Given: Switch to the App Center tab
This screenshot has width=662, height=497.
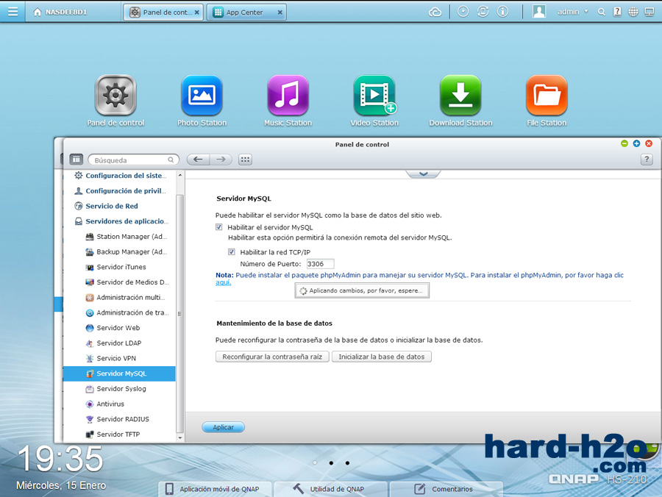Looking at the screenshot, I should 246,12.
